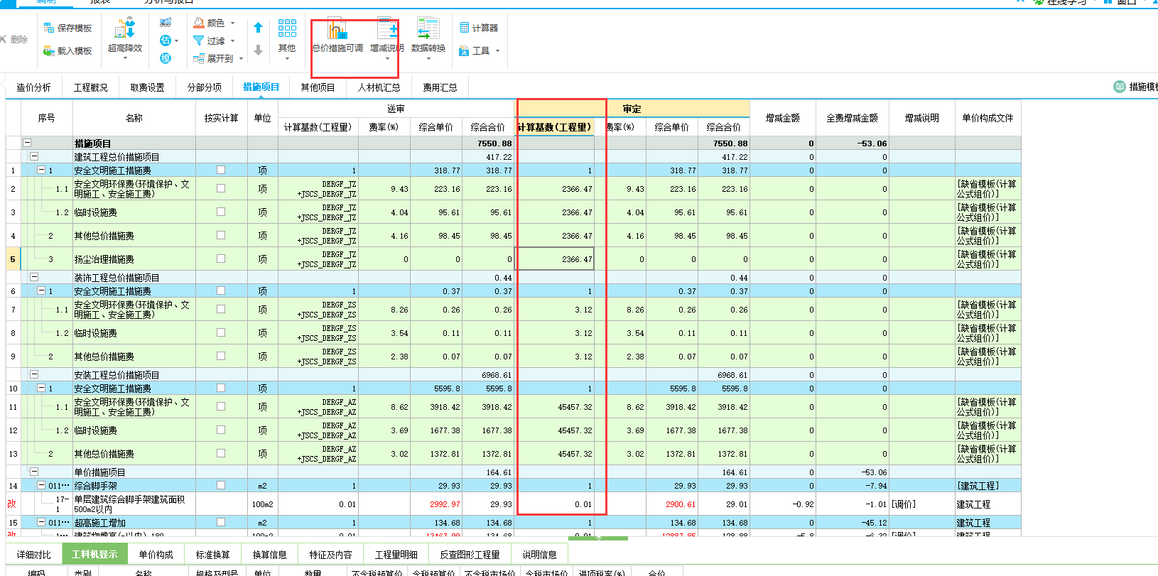
Task: Click 计算基数(工程量) header under 审定
Action: click(554, 127)
